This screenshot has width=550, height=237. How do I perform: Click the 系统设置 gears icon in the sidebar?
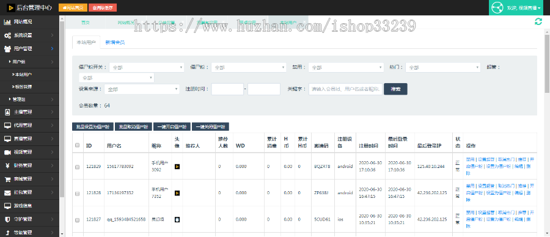(7, 35)
